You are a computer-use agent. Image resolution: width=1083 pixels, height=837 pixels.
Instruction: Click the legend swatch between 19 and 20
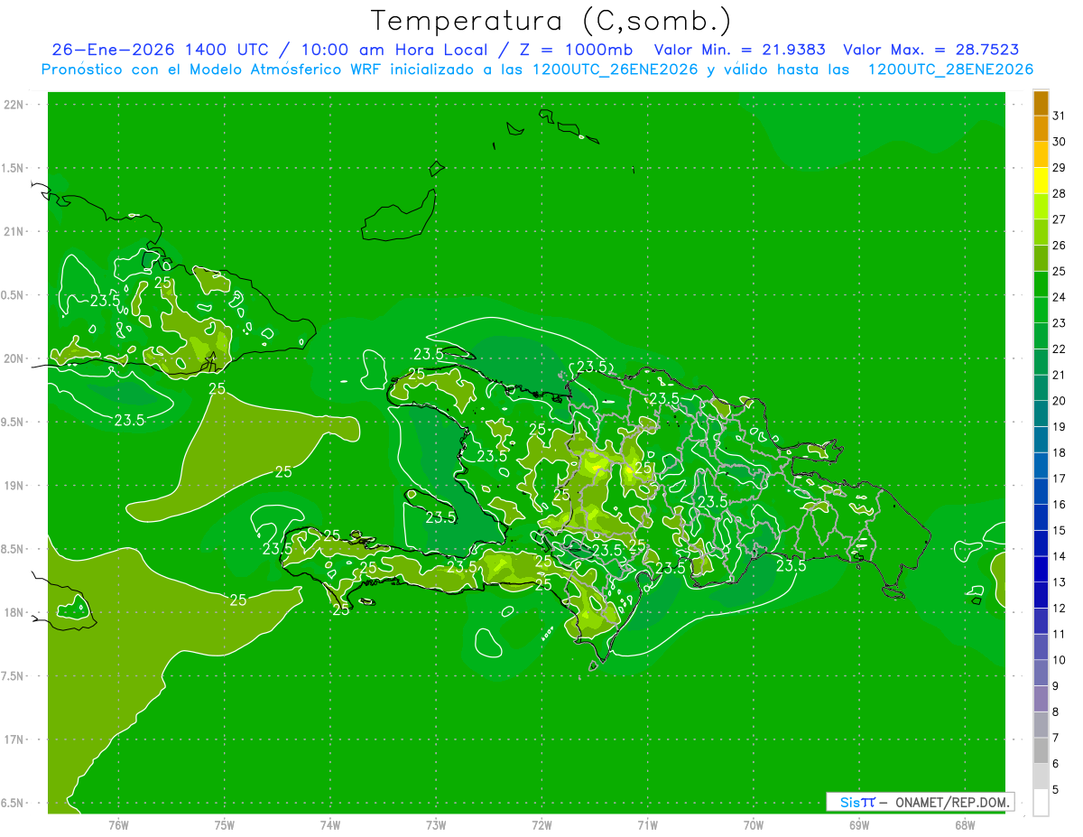pos(1041,414)
